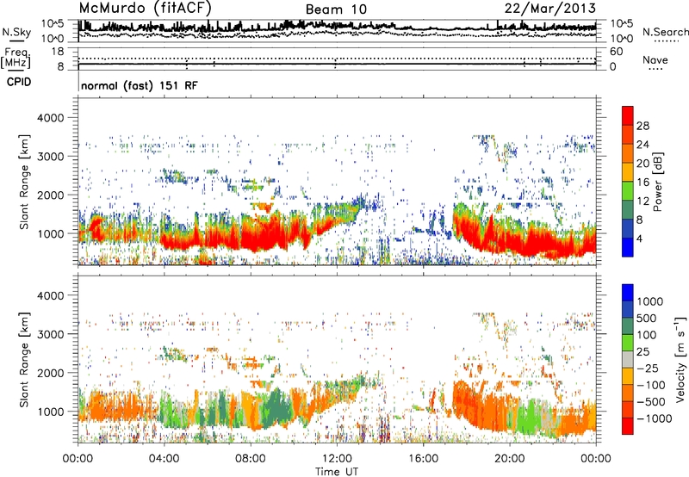Click the yellow 16-20 dB Power colorbar segment
689x477 pixels.
(x=628, y=172)
